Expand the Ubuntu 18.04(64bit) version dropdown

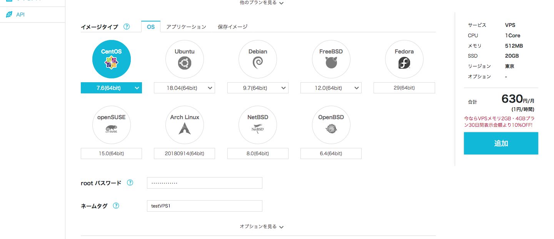[x=184, y=88]
